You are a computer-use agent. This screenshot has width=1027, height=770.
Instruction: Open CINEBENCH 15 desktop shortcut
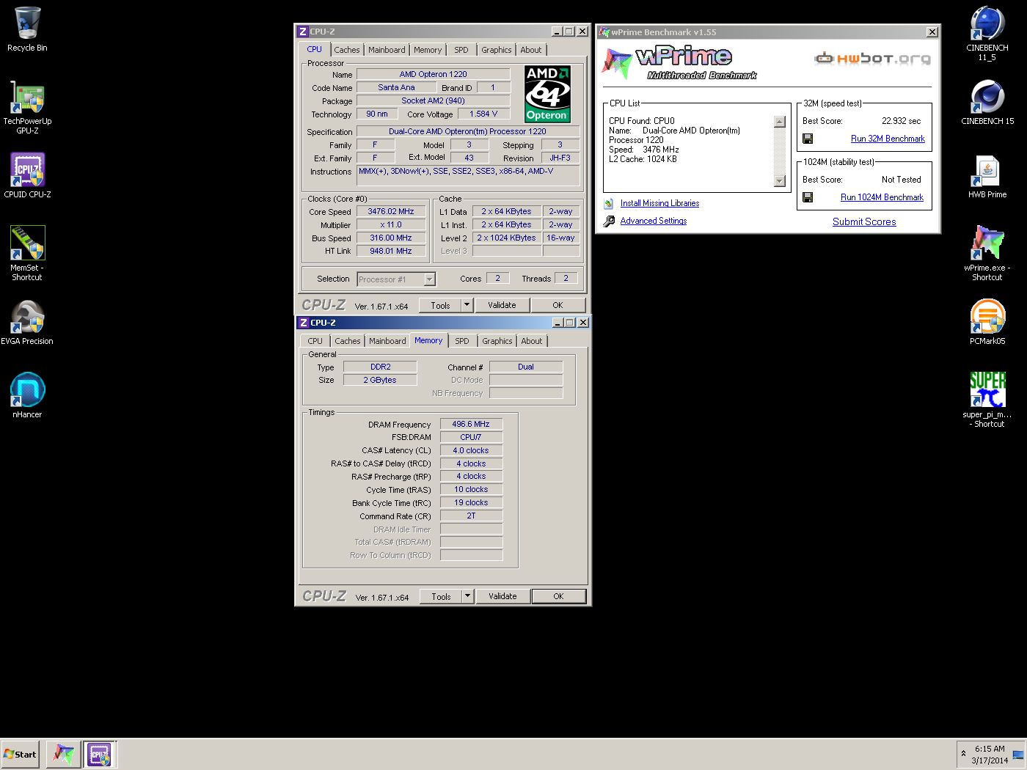pos(987,103)
